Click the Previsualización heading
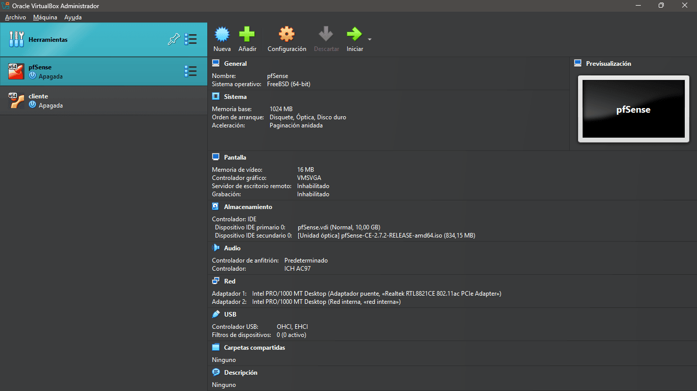This screenshot has width=697, height=391. click(609, 64)
